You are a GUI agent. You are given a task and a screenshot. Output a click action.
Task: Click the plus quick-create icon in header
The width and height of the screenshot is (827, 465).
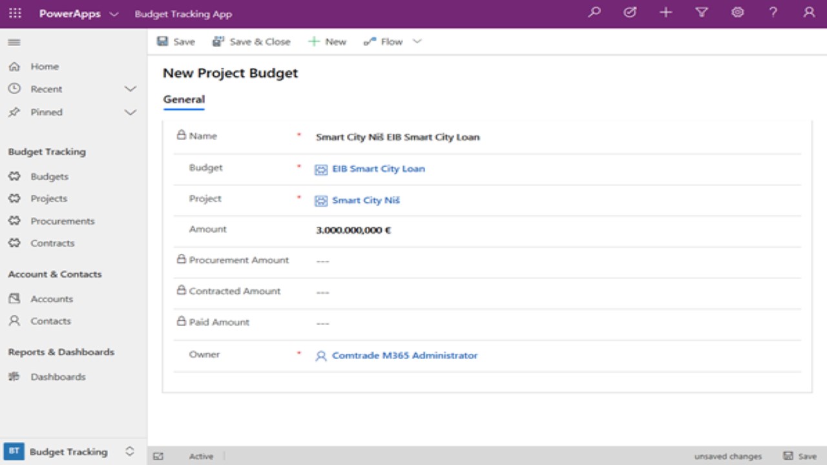[665, 12]
